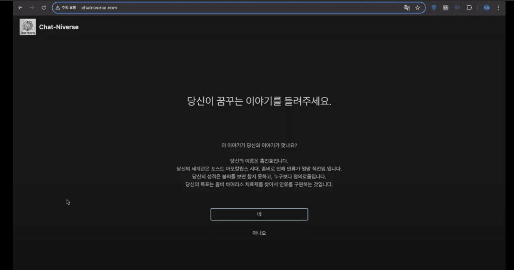The image size is (514, 270).
Task: Reload the page with the refresh icon
Action: click(44, 8)
